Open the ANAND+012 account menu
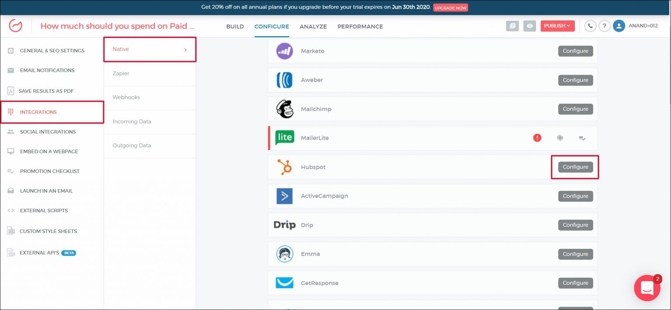Image resolution: width=671 pixels, height=310 pixels. 643,26
